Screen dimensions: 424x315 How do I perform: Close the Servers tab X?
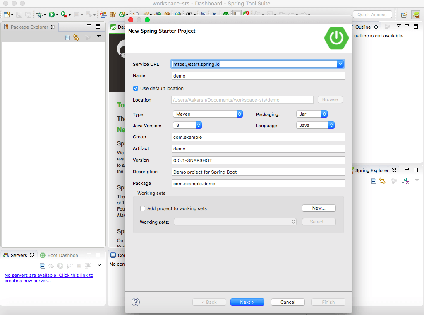tap(32, 255)
